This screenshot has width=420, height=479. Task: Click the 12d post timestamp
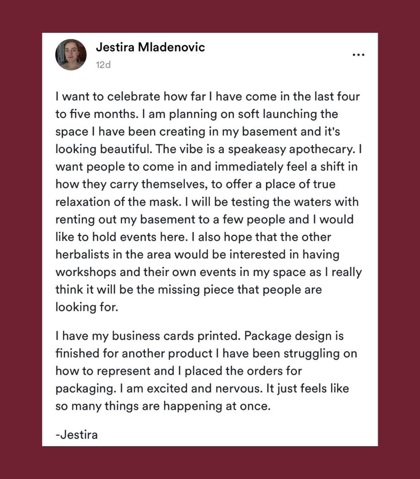tap(103, 65)
